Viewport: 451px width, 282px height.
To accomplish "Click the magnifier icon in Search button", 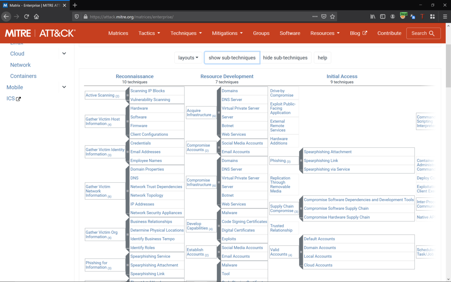I will click(x=432, y=33).
